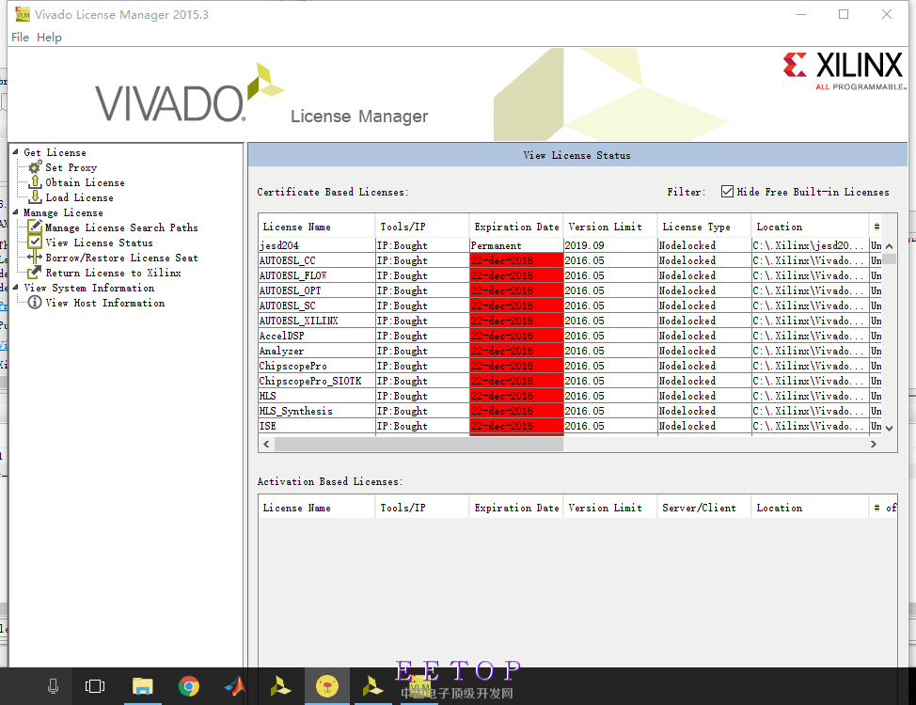Open File Explorer from the taskbar
This screenshot has width=916, height=705.
[143, 686]
